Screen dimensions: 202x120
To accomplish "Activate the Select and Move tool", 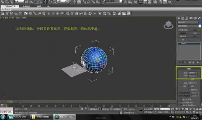I will (46, 2).
